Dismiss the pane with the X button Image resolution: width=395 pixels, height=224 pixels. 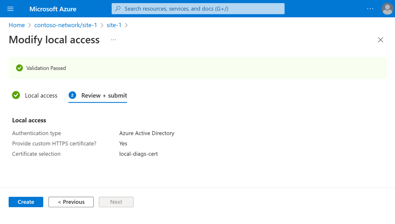[x=381, y=40]
